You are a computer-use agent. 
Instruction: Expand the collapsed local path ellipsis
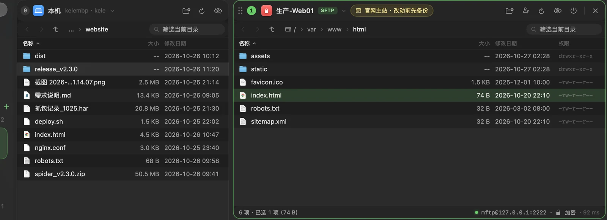[x=71, y=29]
